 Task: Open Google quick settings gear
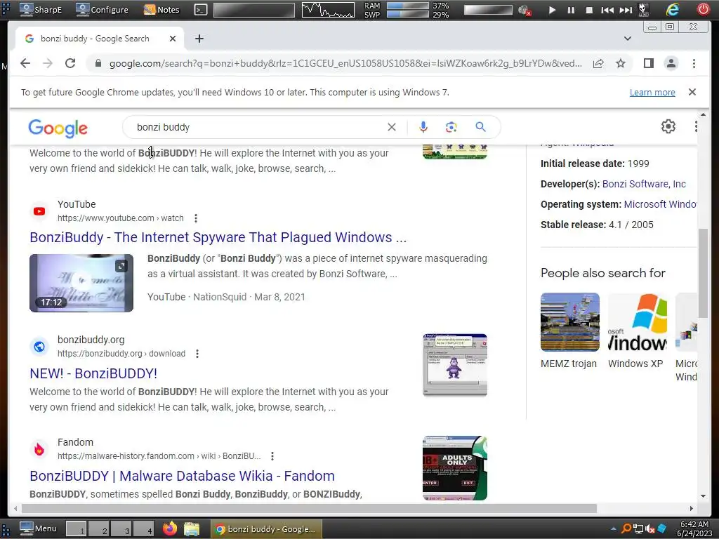[x=668, y=126]
